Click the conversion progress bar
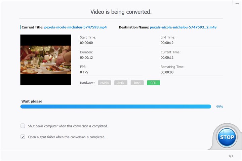 (116, 107)
